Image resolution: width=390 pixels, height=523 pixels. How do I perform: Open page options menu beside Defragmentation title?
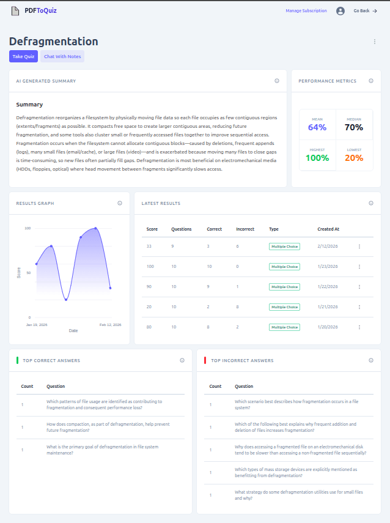pyautogui.click(x=375, y=42)
